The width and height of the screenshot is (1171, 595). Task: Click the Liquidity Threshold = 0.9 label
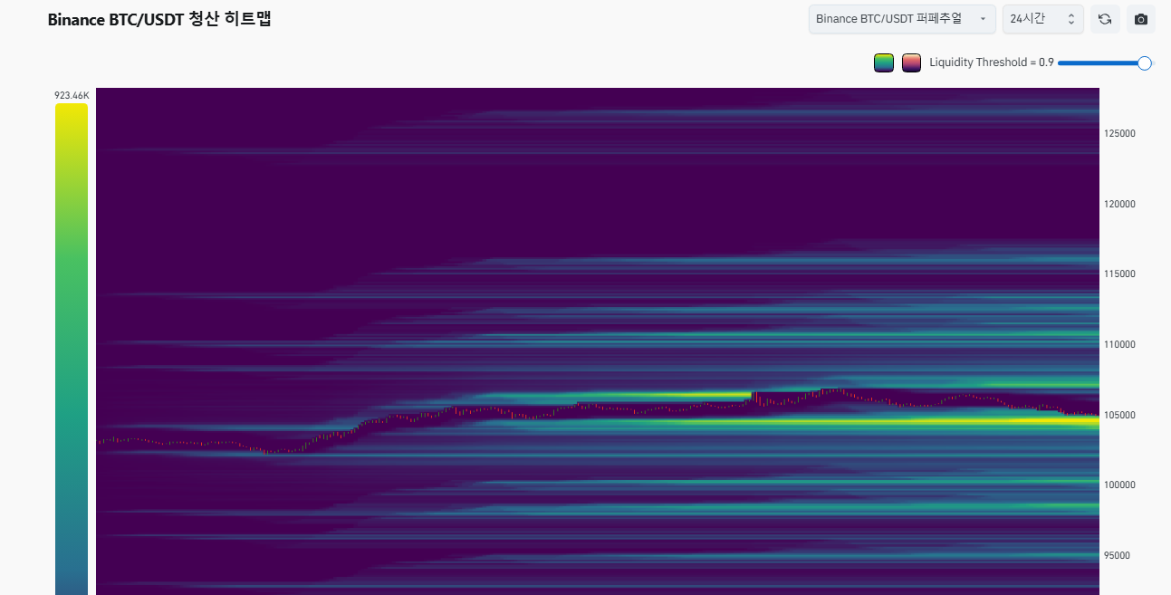[992, 62]
